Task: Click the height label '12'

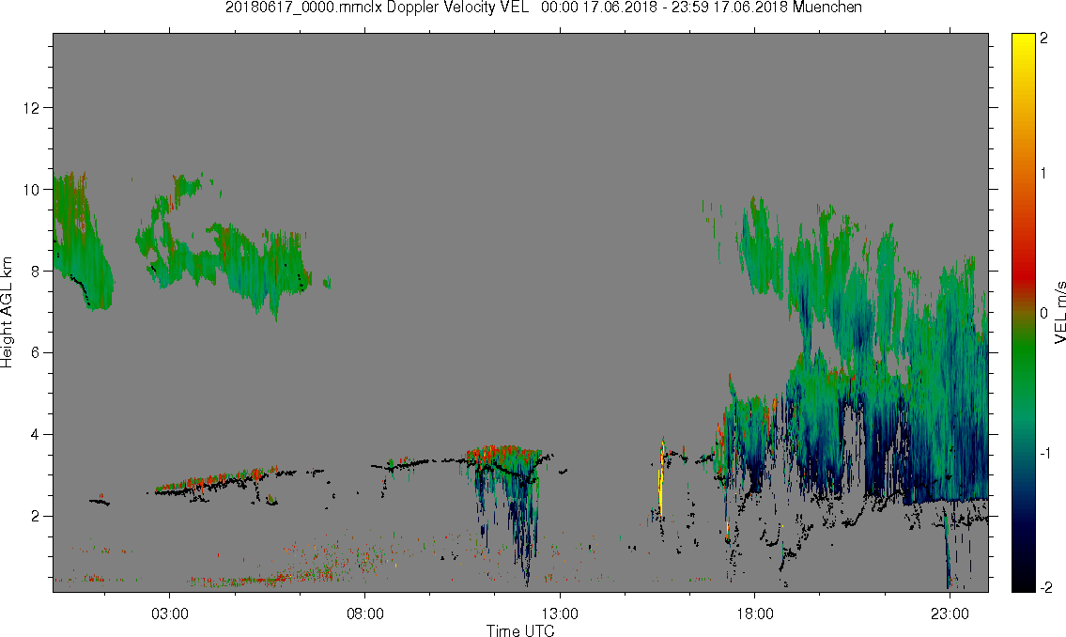Action: pos(31,107)
